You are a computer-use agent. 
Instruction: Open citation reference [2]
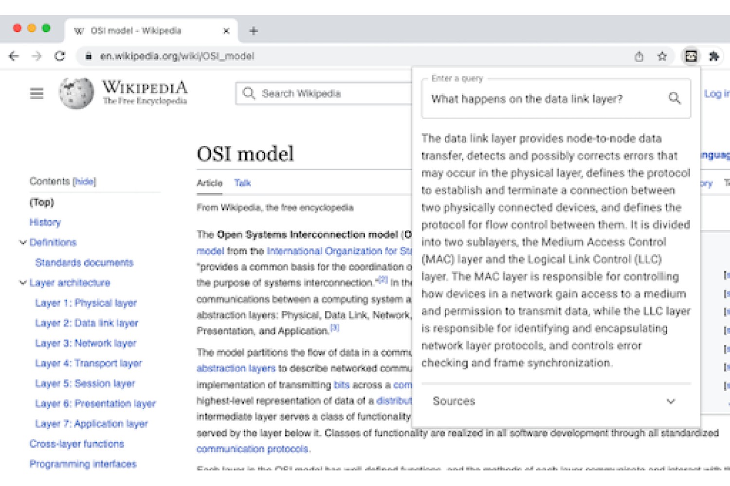click(x=383, y=279)
